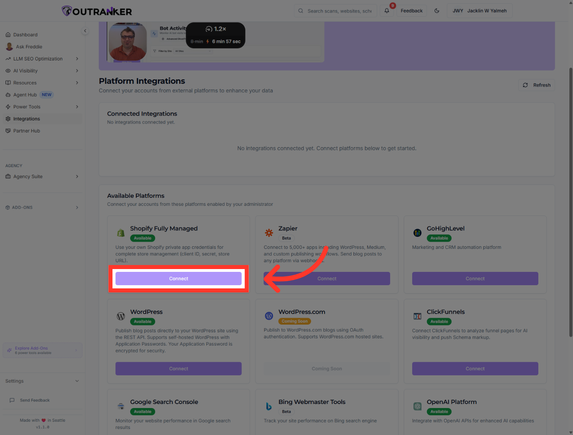This screenshot has height=435, width=573.
Task: Open Dashboard in the sidebar
Action: pyautogui.click(x=43, y=35)
